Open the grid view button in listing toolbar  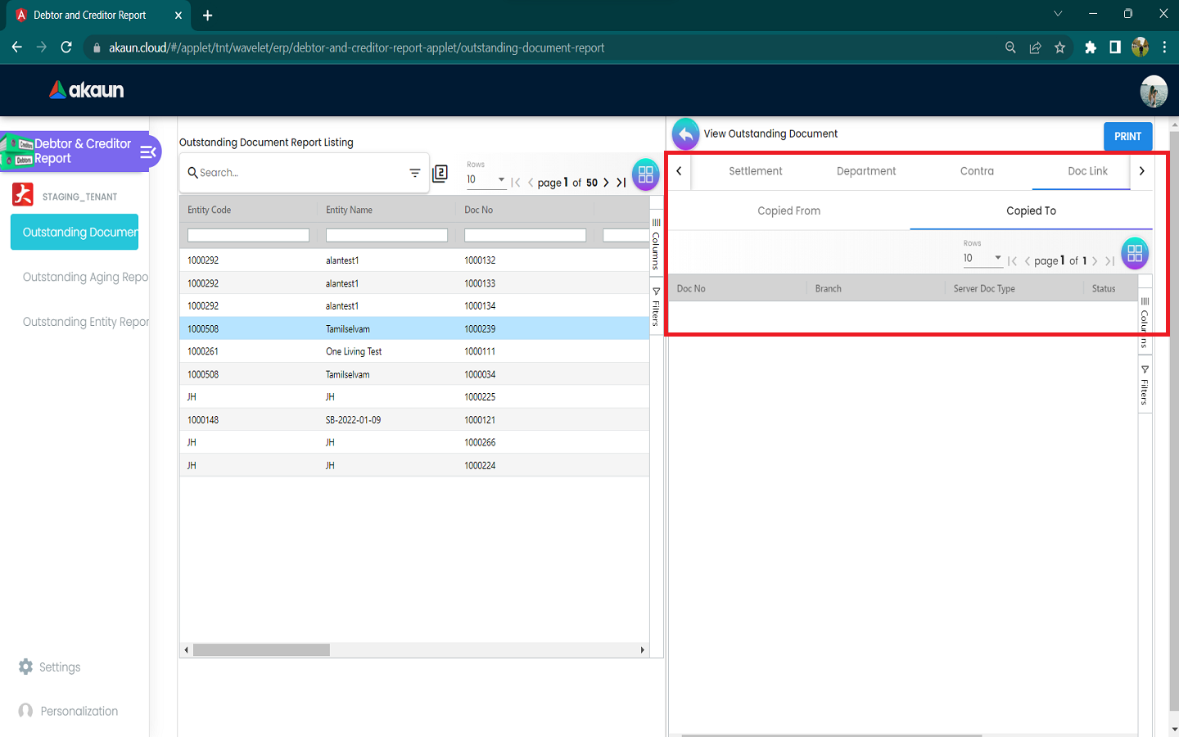pos(645,174)
